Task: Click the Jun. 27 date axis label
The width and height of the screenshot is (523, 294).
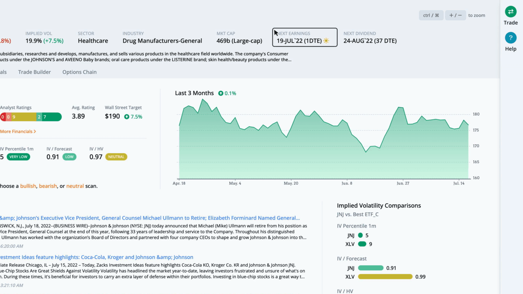Action: click(x=403, y=183)
